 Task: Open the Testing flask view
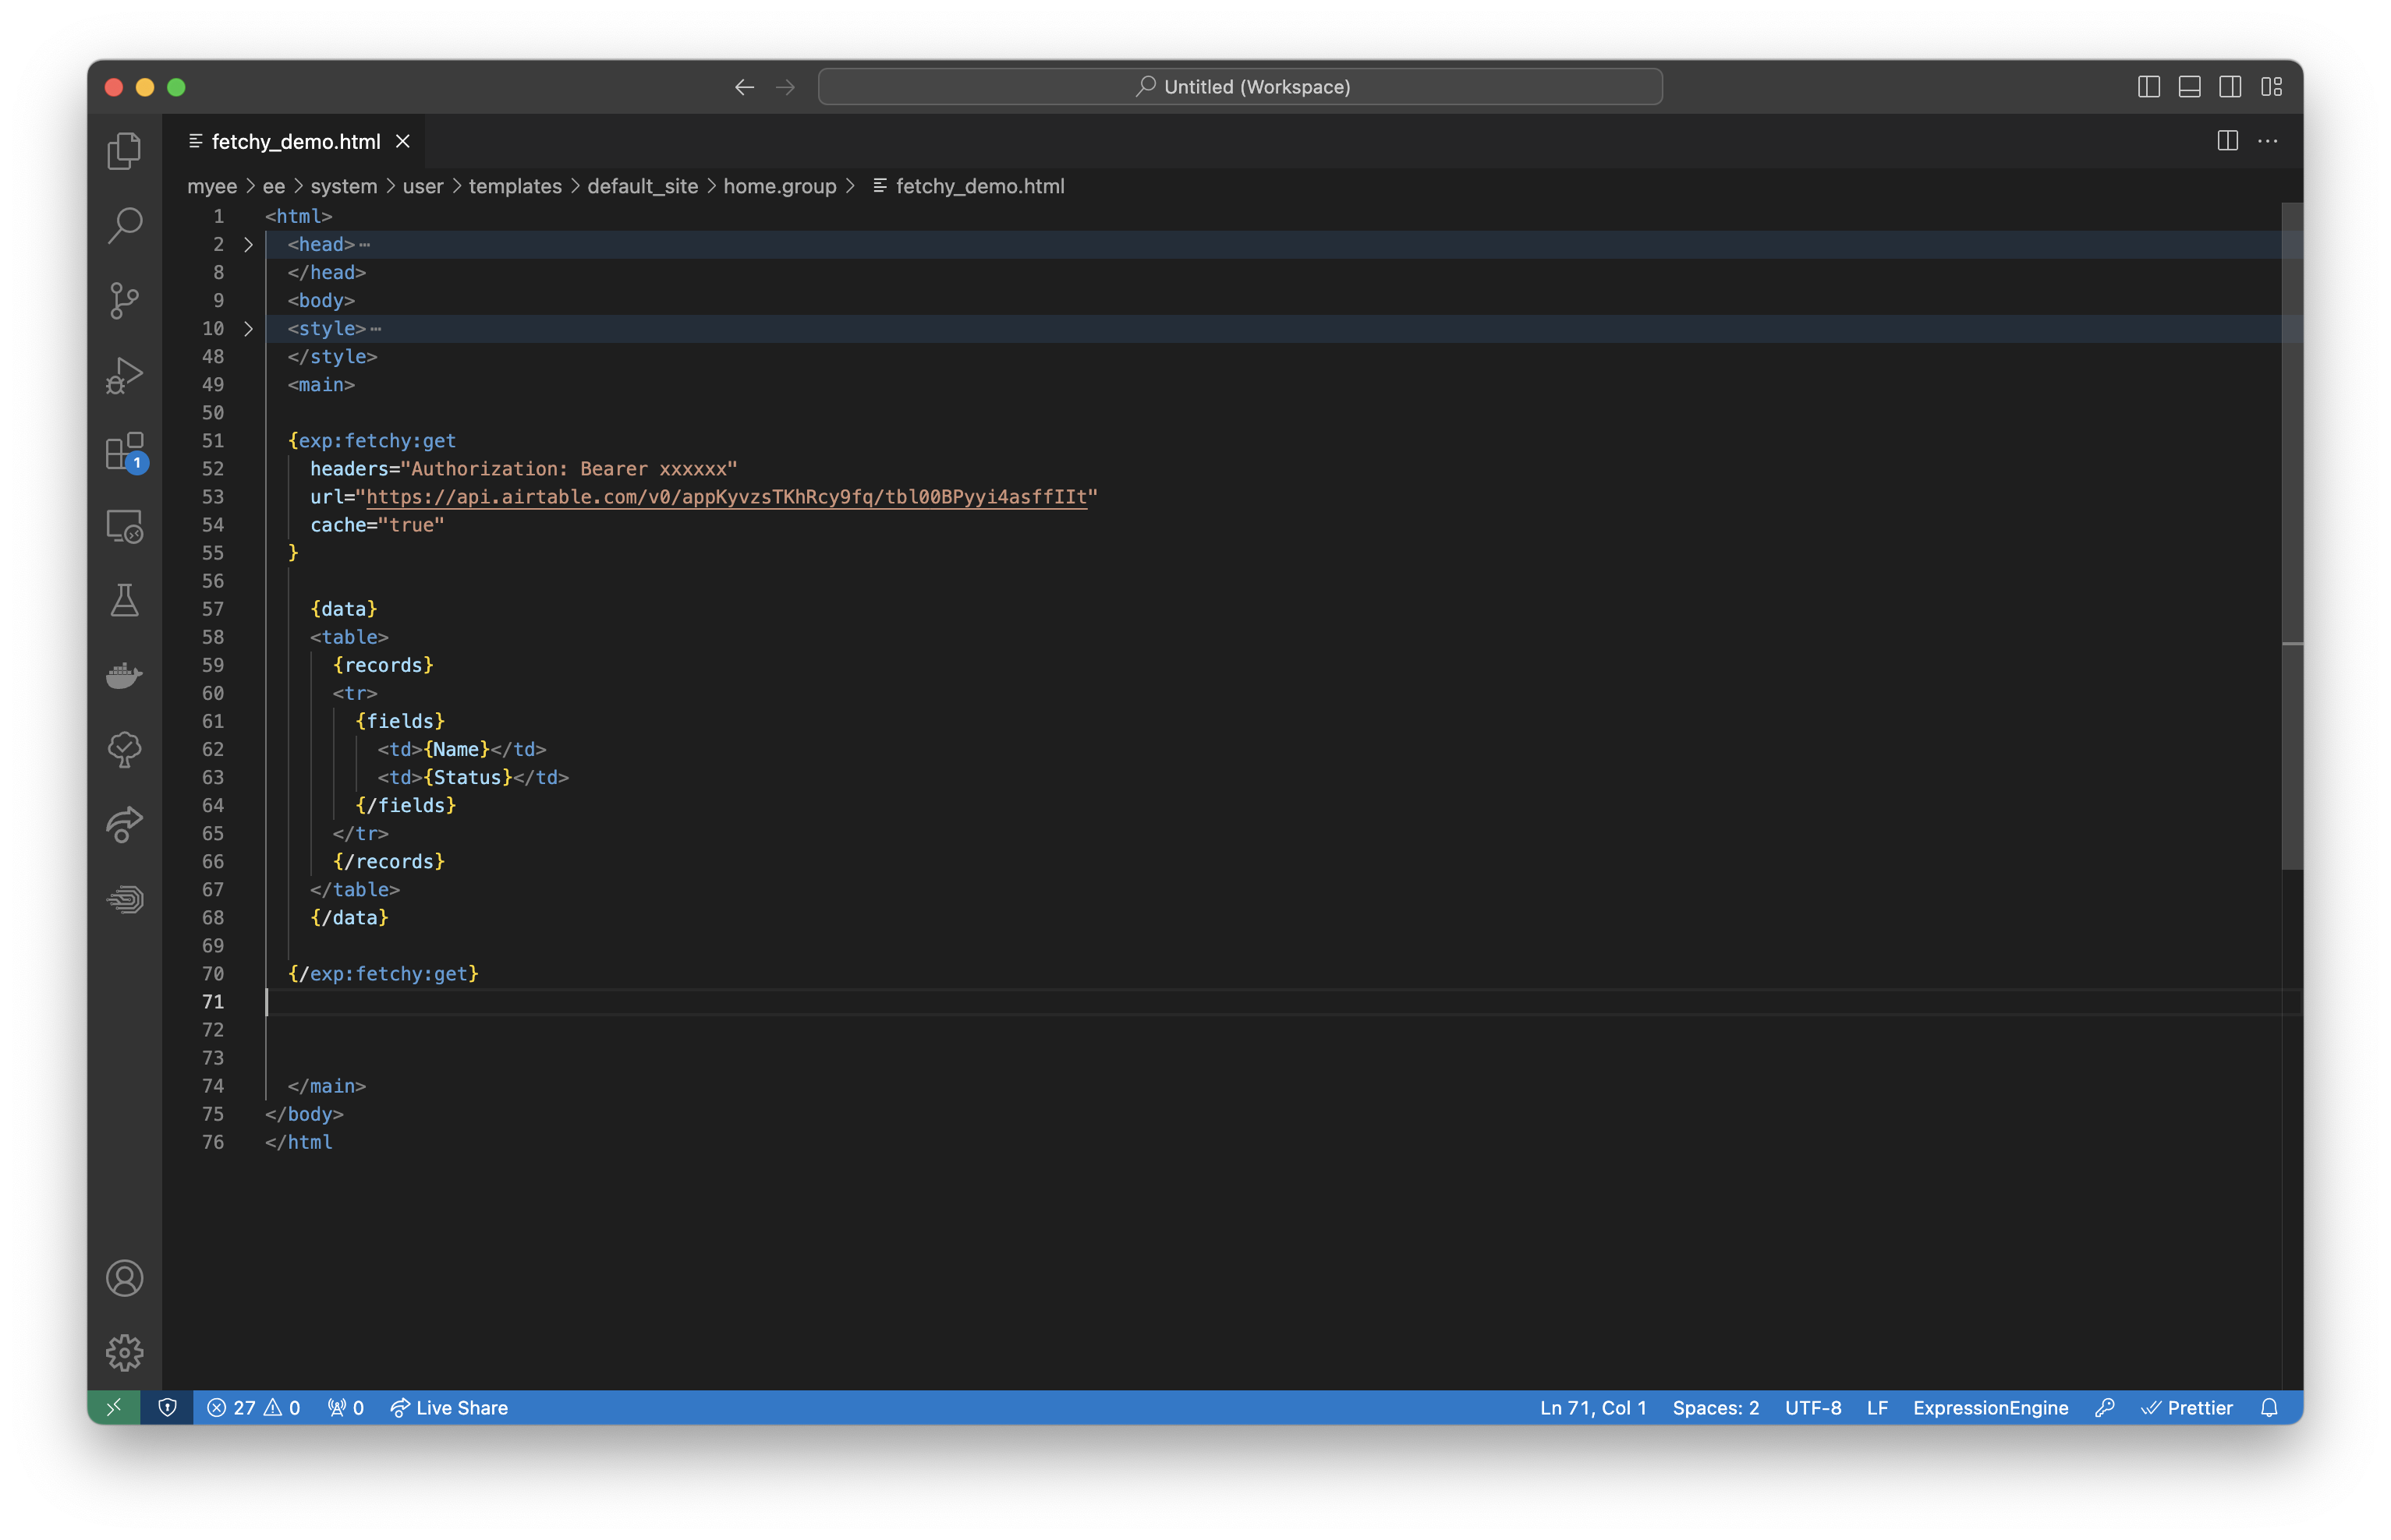[124, 601]
